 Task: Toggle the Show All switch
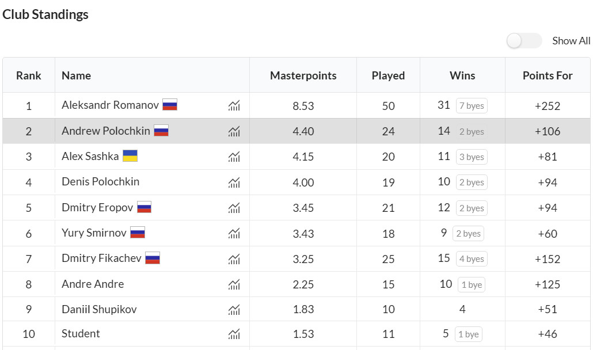coord(524,41)
